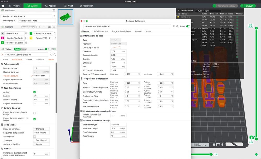261x159 pixels.
Task: Open the Calibration tab
Action: click(86, 6)
